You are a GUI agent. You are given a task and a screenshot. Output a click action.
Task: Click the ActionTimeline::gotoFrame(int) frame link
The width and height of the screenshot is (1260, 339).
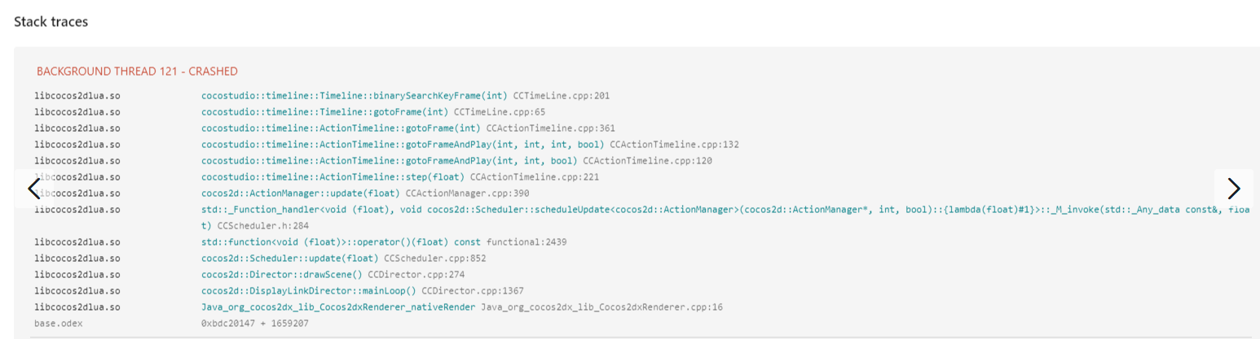(x=341, y=128)
